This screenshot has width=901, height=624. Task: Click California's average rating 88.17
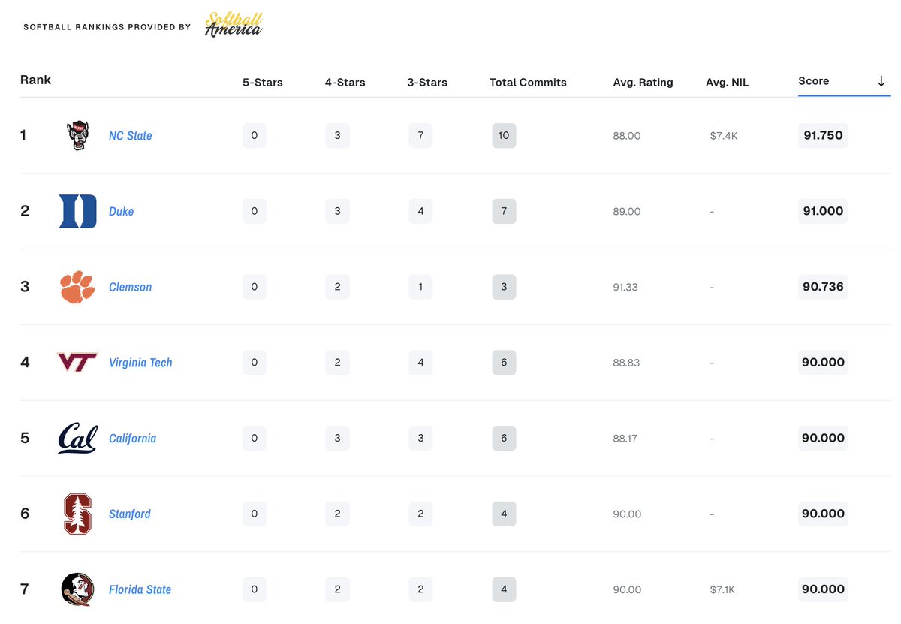pos(625,439)
